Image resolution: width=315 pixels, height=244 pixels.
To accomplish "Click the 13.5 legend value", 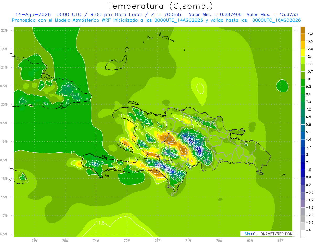I will pyautogui.click(x=309, y=41).
